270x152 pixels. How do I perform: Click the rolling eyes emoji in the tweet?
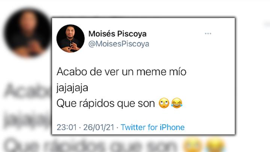(164, 103)
